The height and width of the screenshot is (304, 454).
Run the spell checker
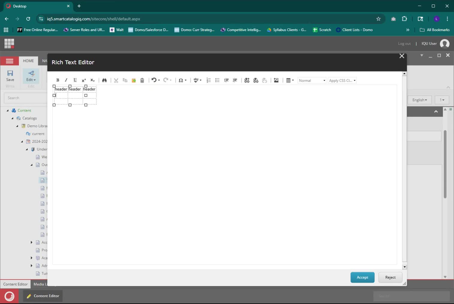point(196,80)
